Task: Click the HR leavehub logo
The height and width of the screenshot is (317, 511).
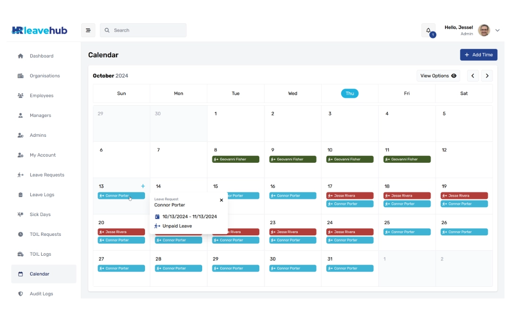Action: (x=40, y=31)
